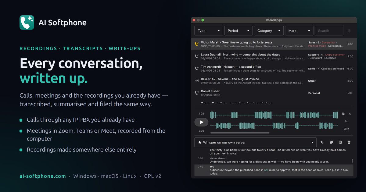Click the 9:00 duration of Laura's call
This screenshot has height=192, width=366.
350,56
